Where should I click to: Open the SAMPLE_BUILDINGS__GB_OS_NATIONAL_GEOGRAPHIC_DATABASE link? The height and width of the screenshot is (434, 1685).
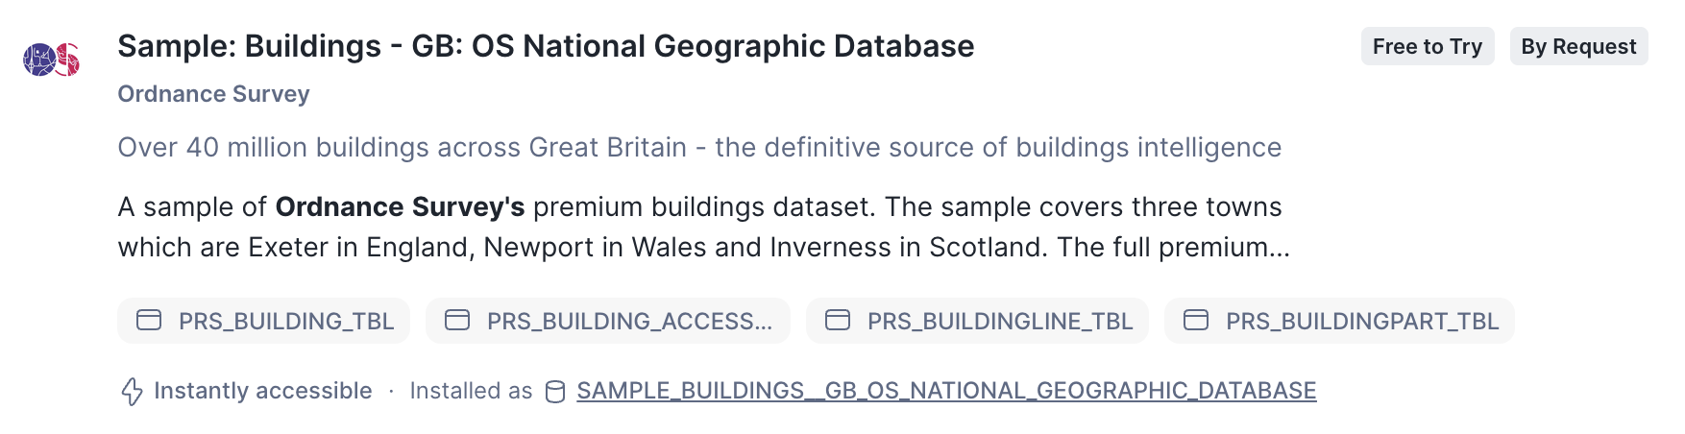pos(946,391)
